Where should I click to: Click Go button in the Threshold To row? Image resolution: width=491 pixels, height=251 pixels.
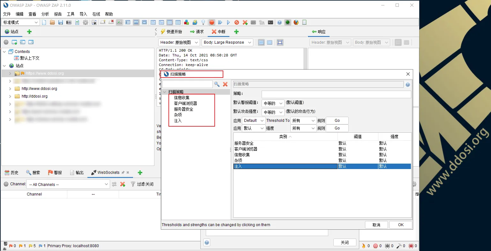pyautogui.click(x=337, y=121)
